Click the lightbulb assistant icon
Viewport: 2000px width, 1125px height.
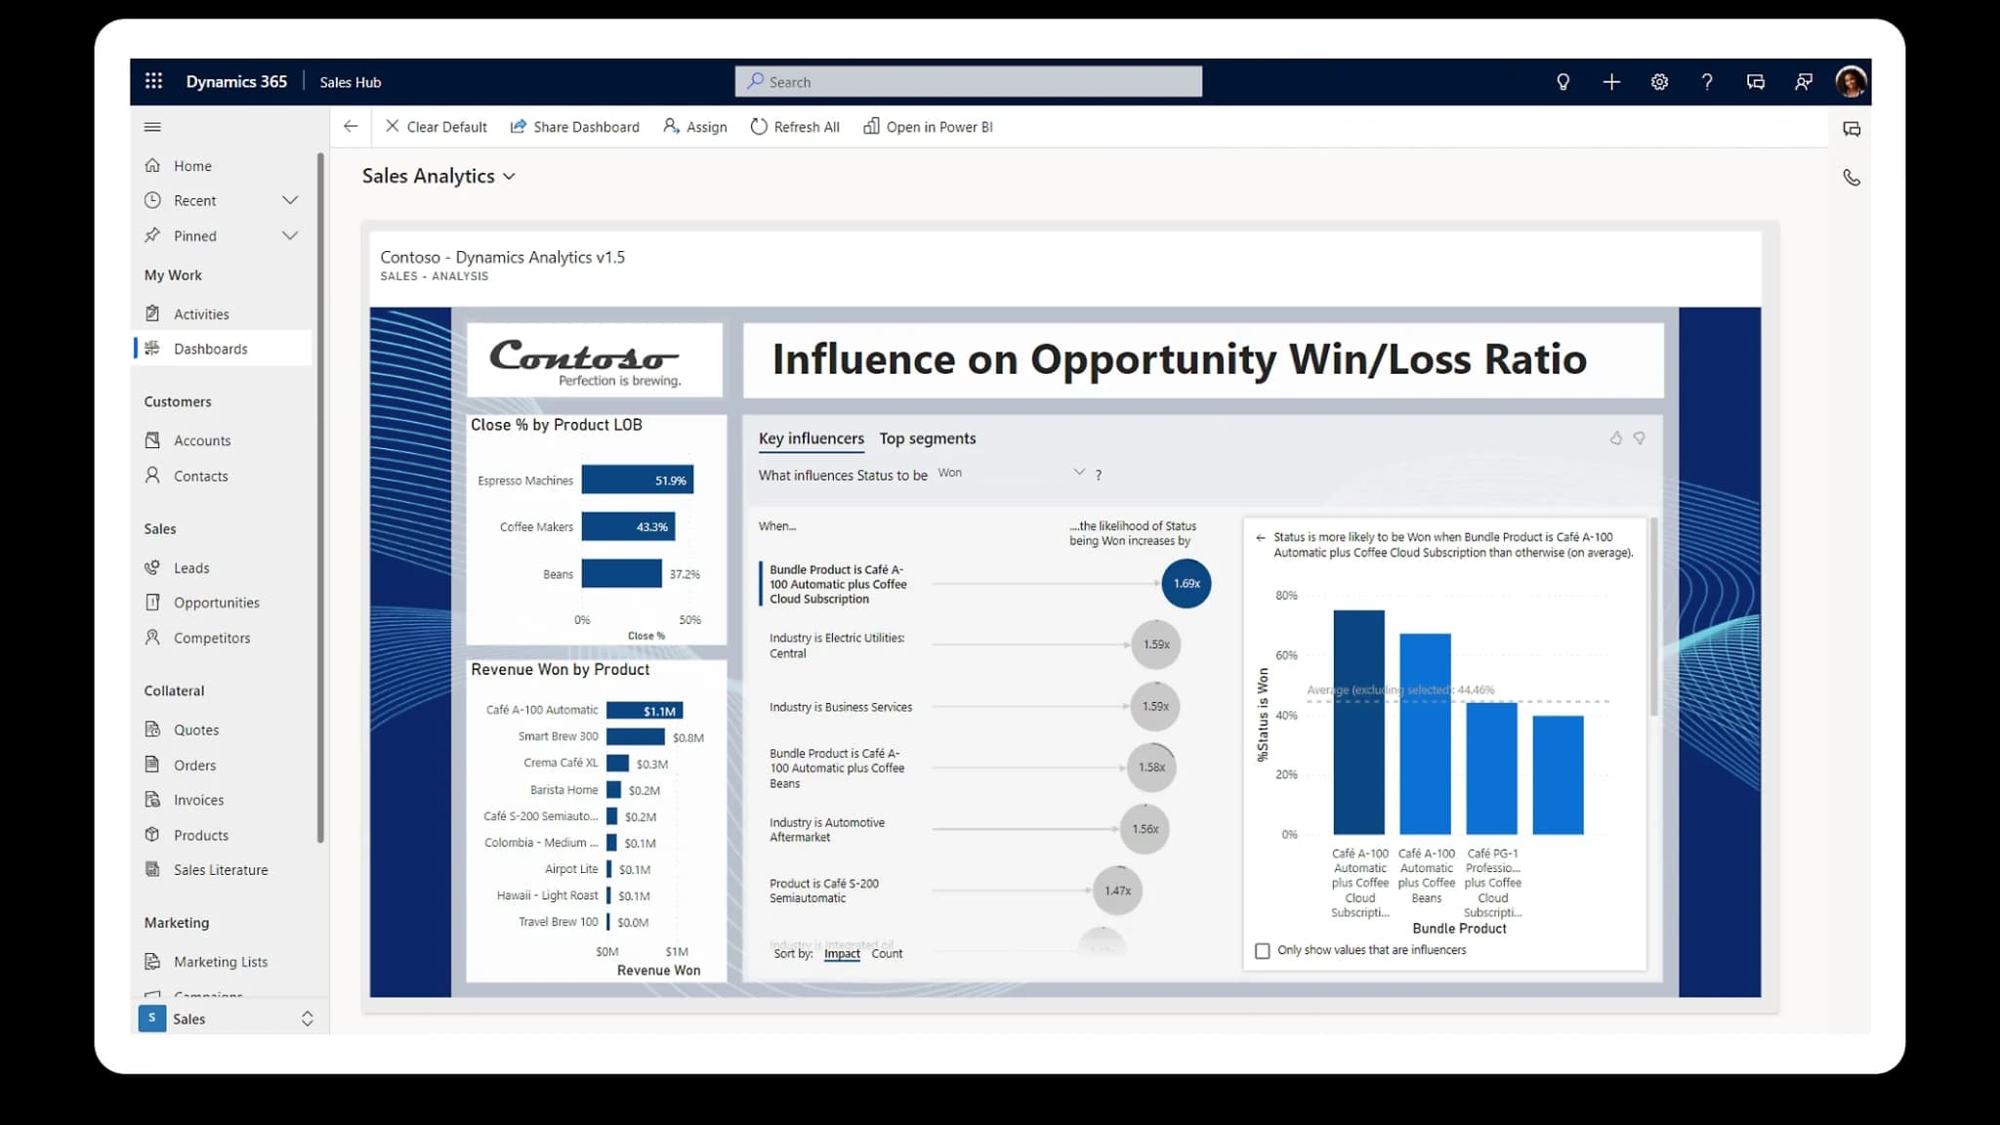tap(1562, 82)
